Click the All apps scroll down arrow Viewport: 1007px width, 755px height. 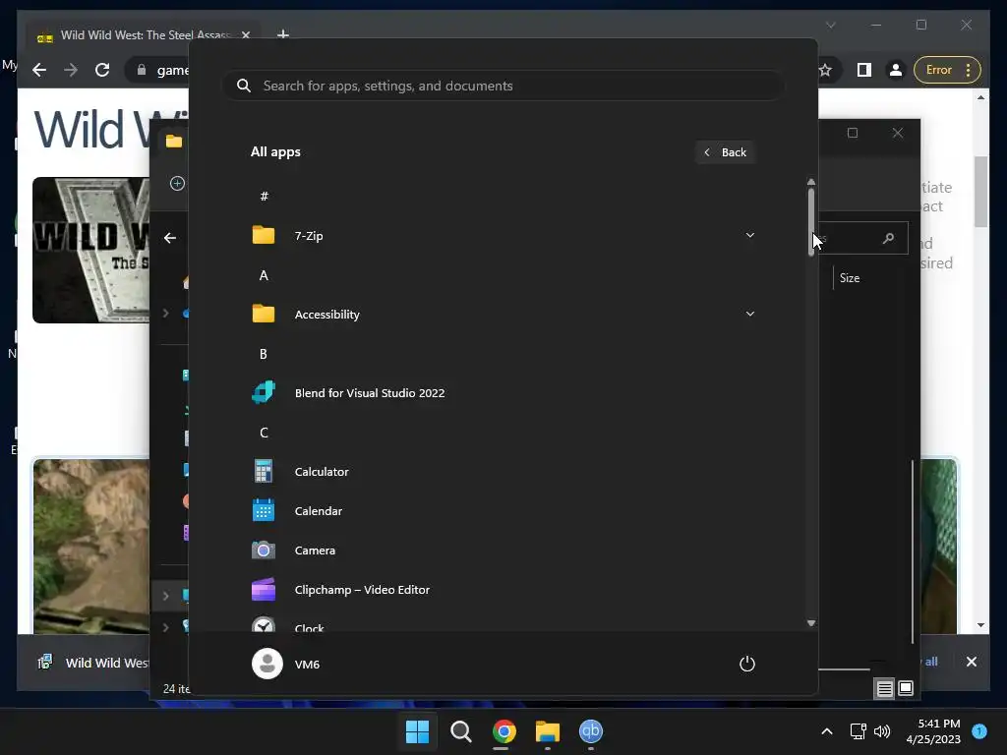pyautogui.click(x=811, y=622)
